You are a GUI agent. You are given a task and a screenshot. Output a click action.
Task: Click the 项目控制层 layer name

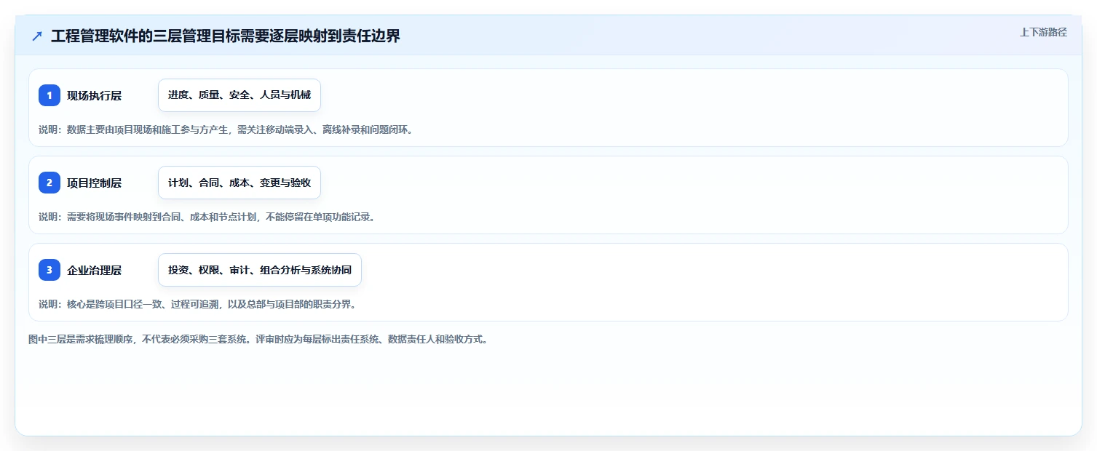95,183
